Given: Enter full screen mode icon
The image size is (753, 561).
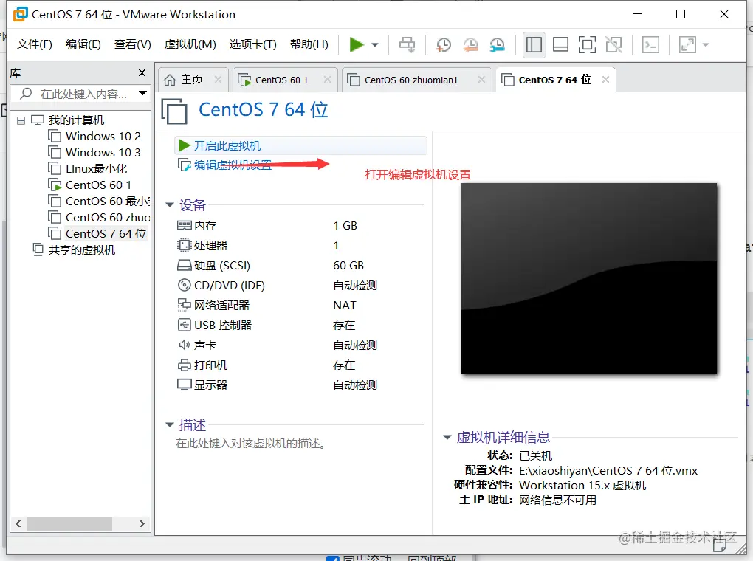Looking at the screenshot, I should tap(587, 45).
